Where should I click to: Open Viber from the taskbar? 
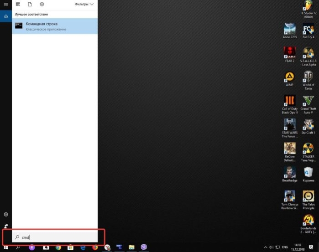coord(144,247)
